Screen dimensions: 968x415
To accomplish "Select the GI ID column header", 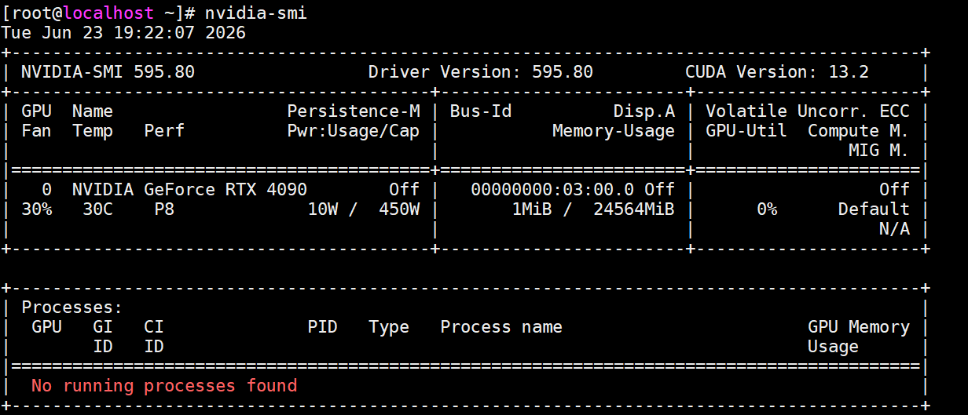I will coord(103,337).
